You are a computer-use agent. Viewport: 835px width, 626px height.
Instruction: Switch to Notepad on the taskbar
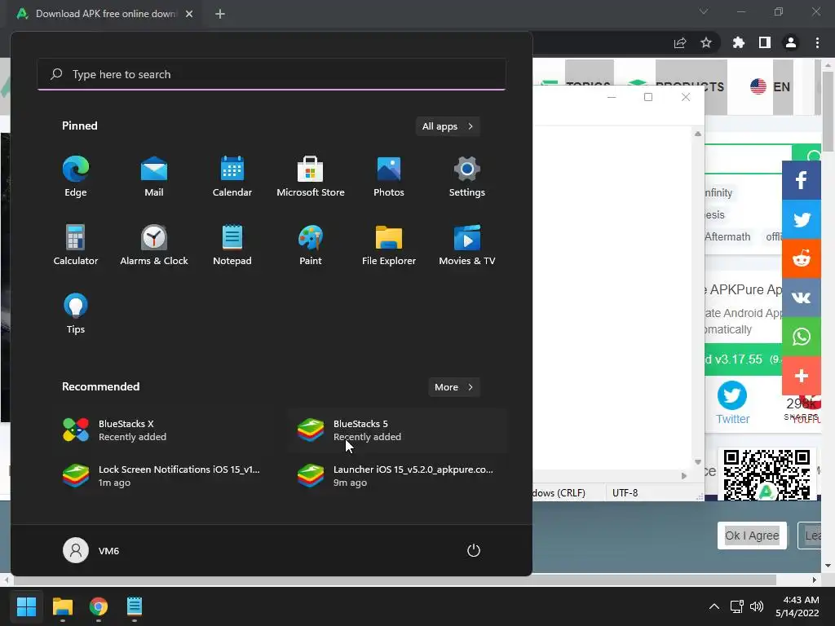click(135, 606)
